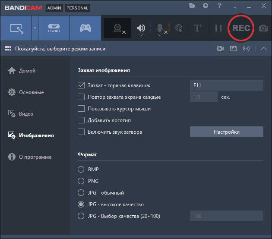272x239 pixels.
Task: Uncheck 'Захват - горячая клавиша' checkbox
Action: [x=81, y=85]
